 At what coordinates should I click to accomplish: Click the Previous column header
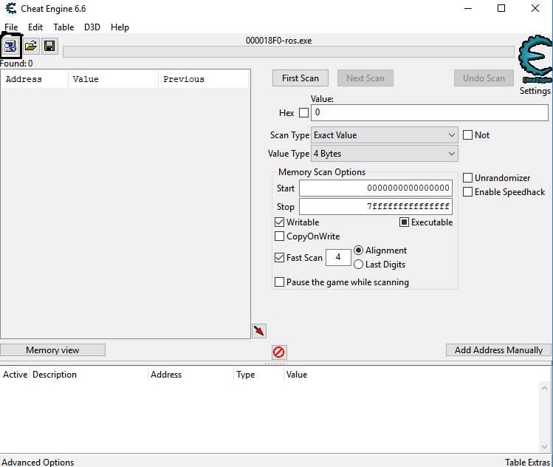204,79
